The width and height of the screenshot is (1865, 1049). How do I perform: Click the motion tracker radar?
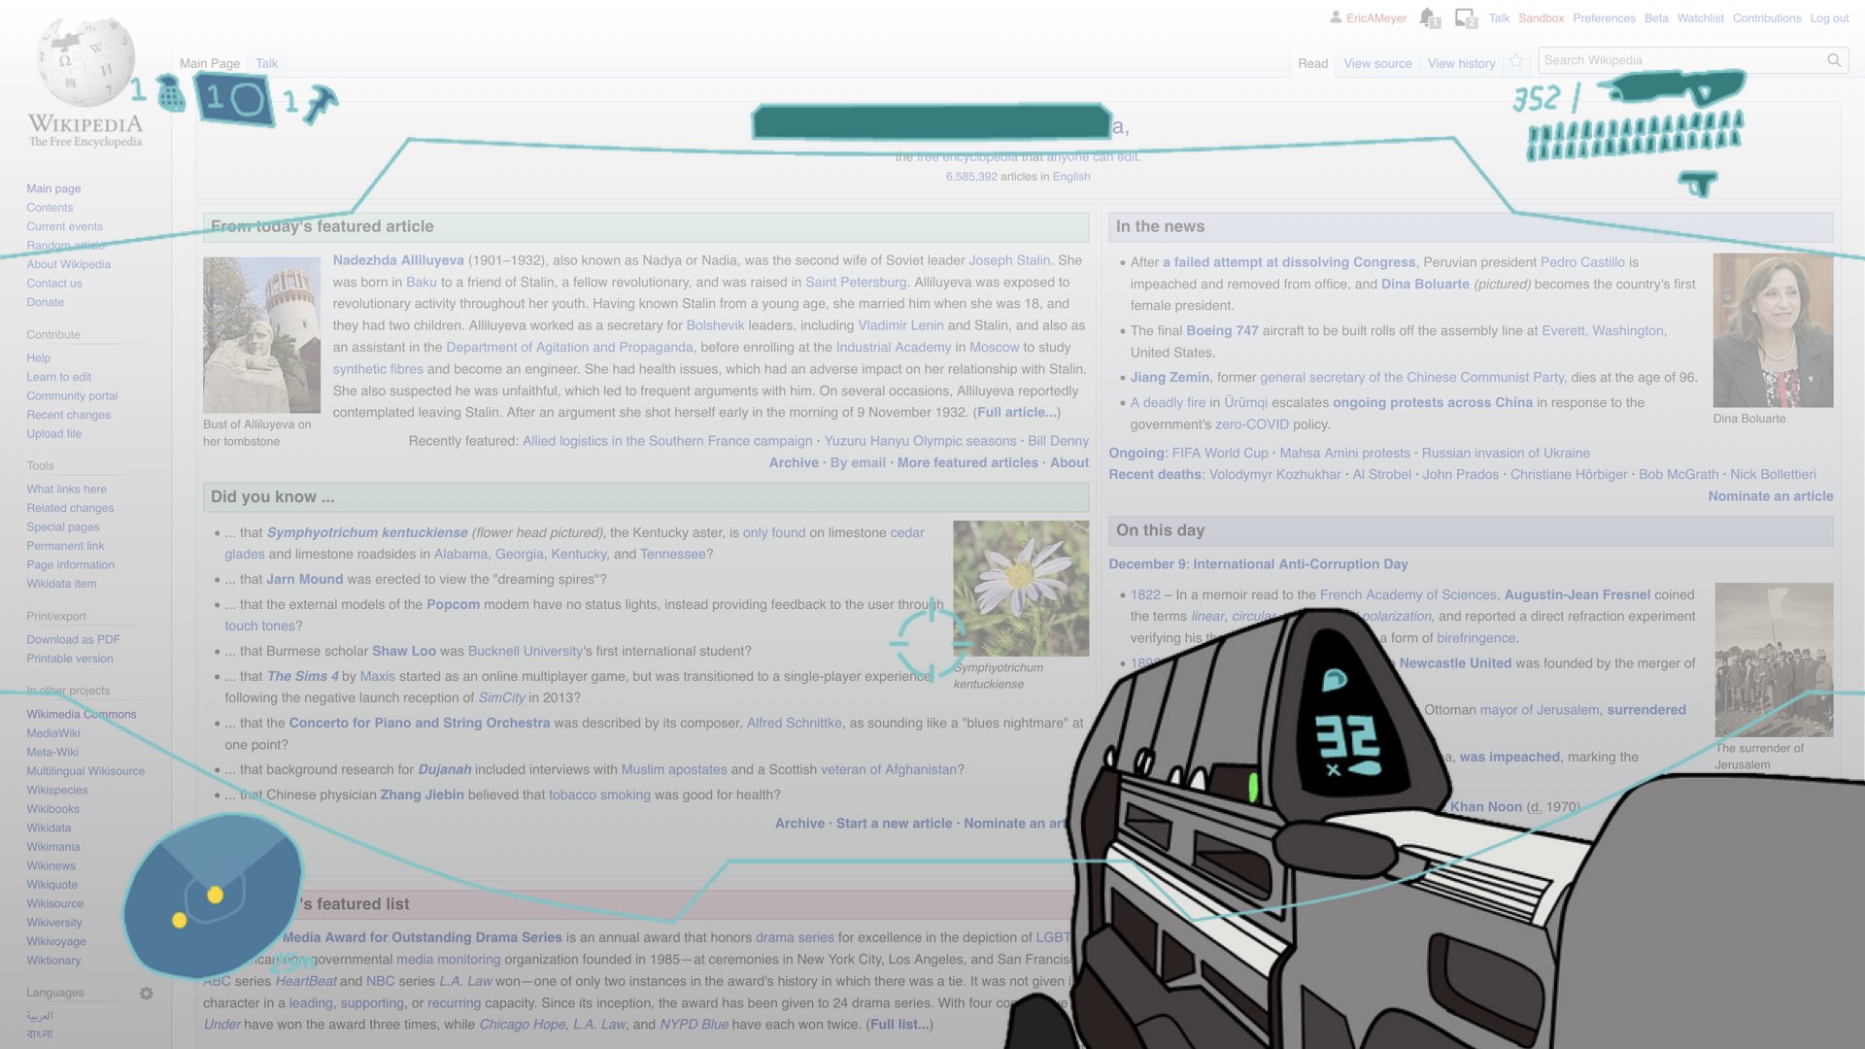(x=213, y=896)
